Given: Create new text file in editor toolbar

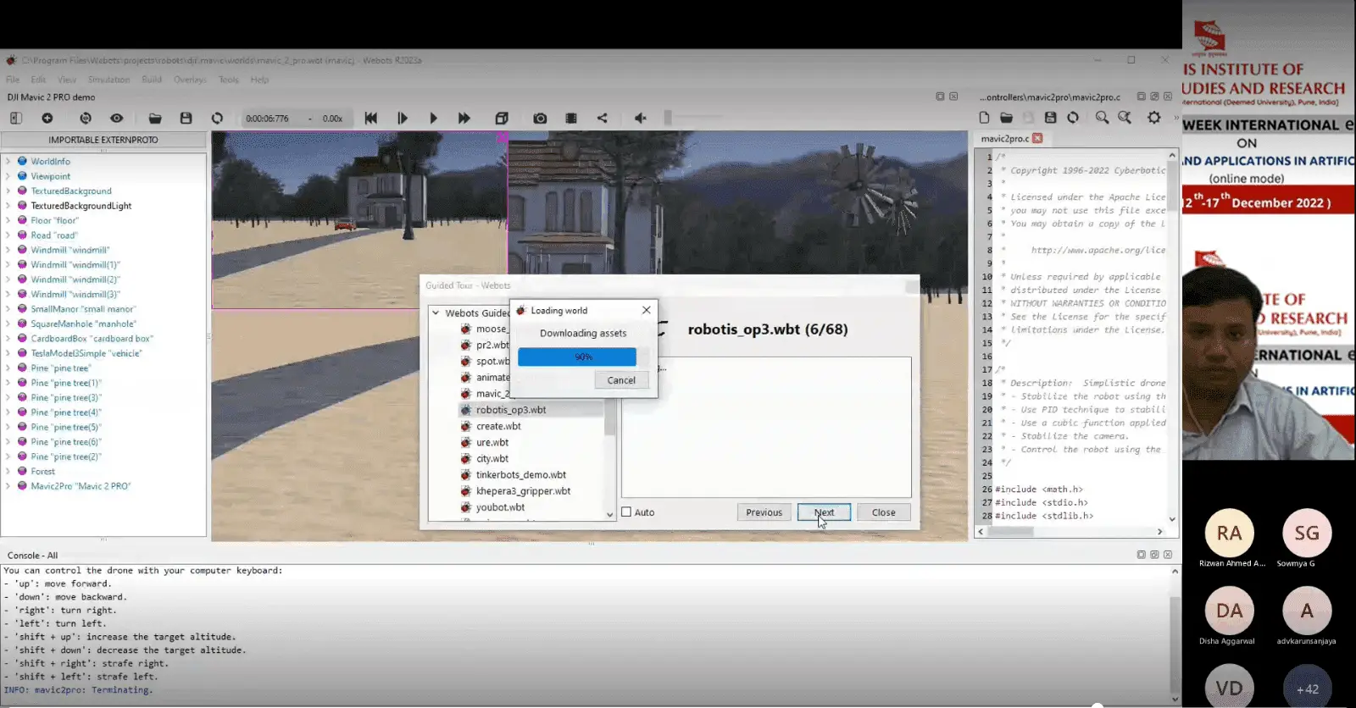Looking at the screenshot, I should (984, 118).
